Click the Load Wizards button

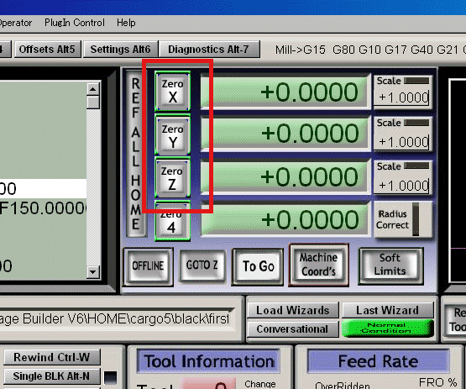(x=293, y=310)
